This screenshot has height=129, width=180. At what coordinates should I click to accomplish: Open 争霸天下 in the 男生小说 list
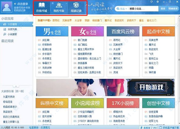[x=47, y=63]
